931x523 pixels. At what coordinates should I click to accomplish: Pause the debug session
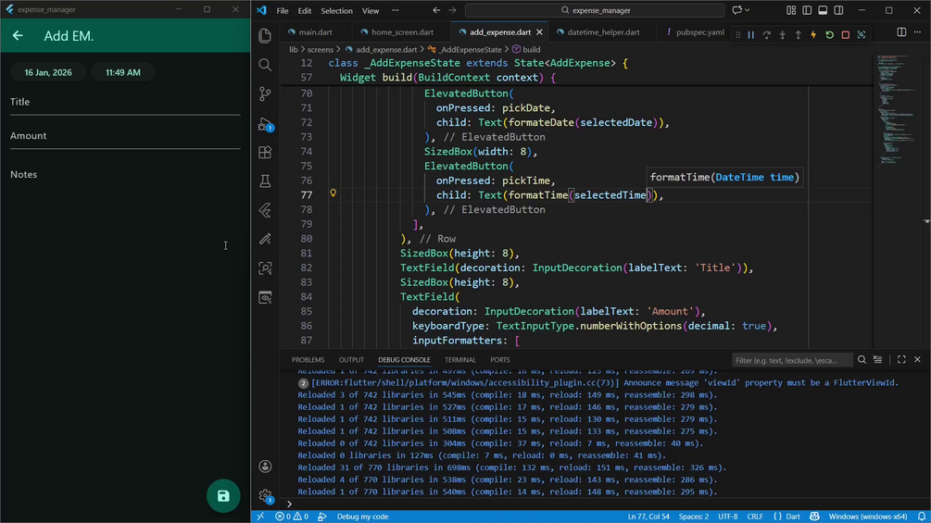(751, 35)
